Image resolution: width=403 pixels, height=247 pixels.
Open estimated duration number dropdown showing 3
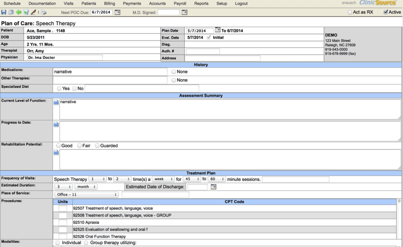tap(63, 187)
